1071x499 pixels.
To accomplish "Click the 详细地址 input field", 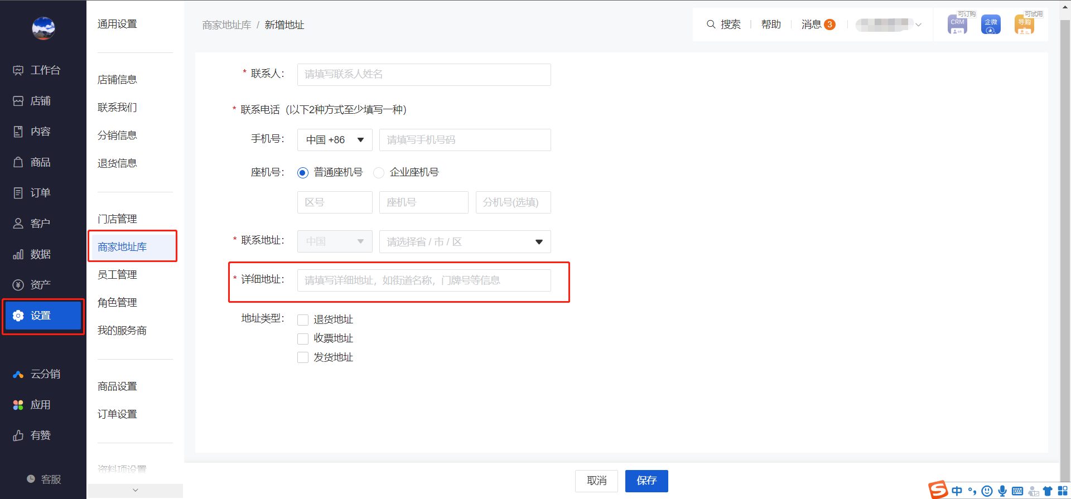I will click(x=424, y=280).
